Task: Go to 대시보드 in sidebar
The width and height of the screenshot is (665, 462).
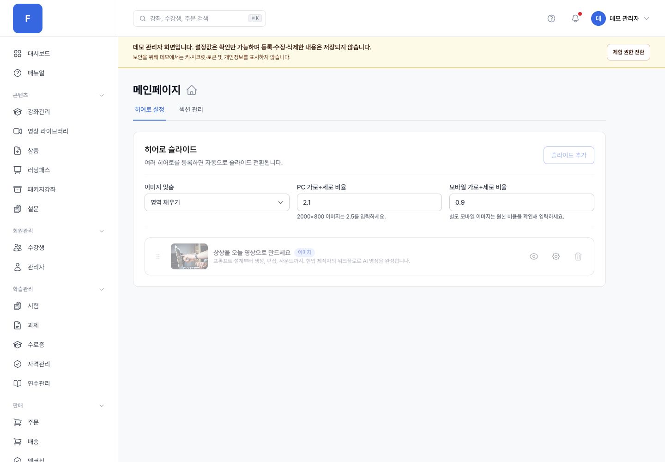Action: [x=59, y=54]
